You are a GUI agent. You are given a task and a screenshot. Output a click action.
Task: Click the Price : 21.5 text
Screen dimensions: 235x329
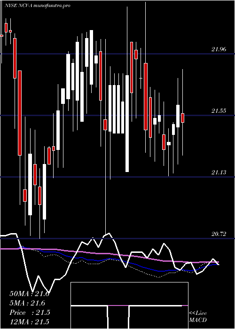pyautogui.click(x=30, y=313)
